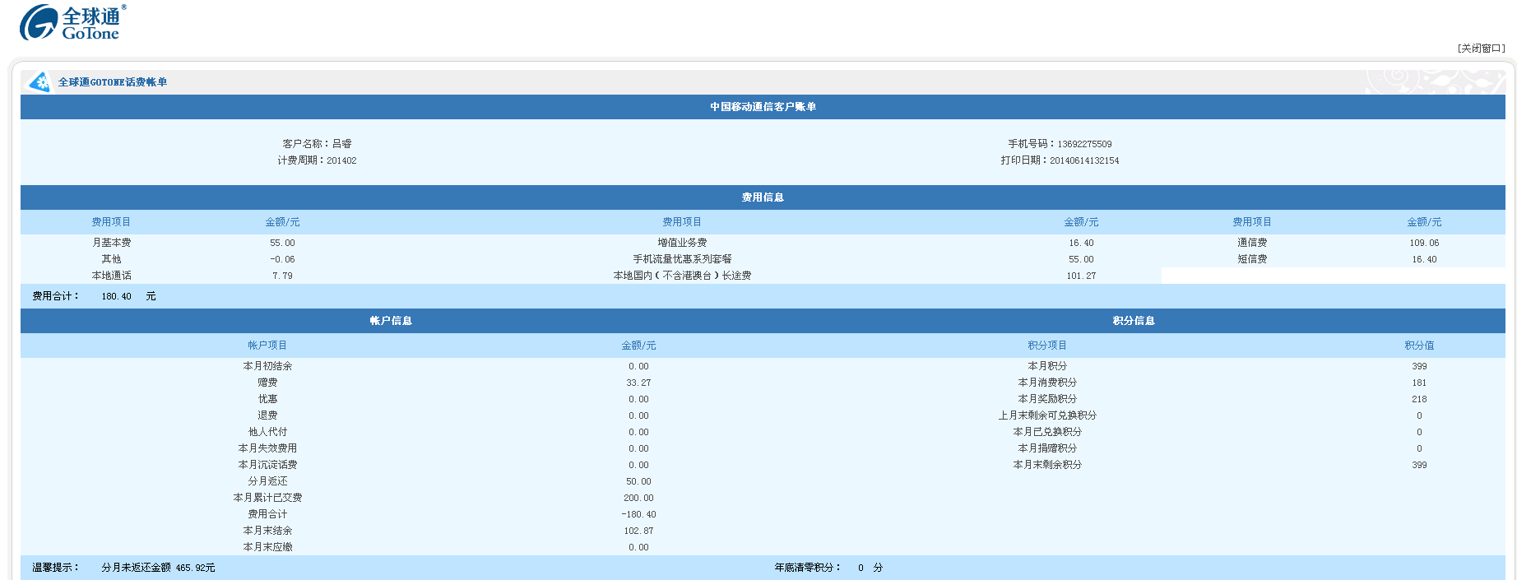Click the 本月末剩余积分 label
This screenshot has width=1517, height=580.
(1047, 465)
